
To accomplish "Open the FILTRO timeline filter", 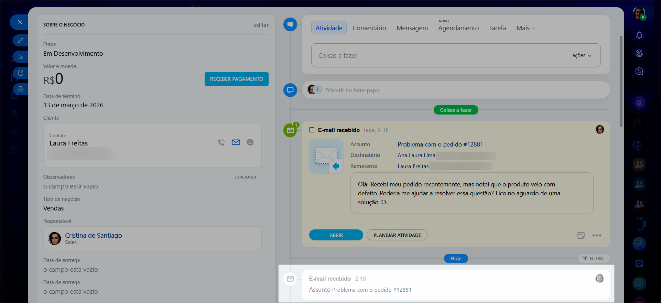I will tap(593, 258).
